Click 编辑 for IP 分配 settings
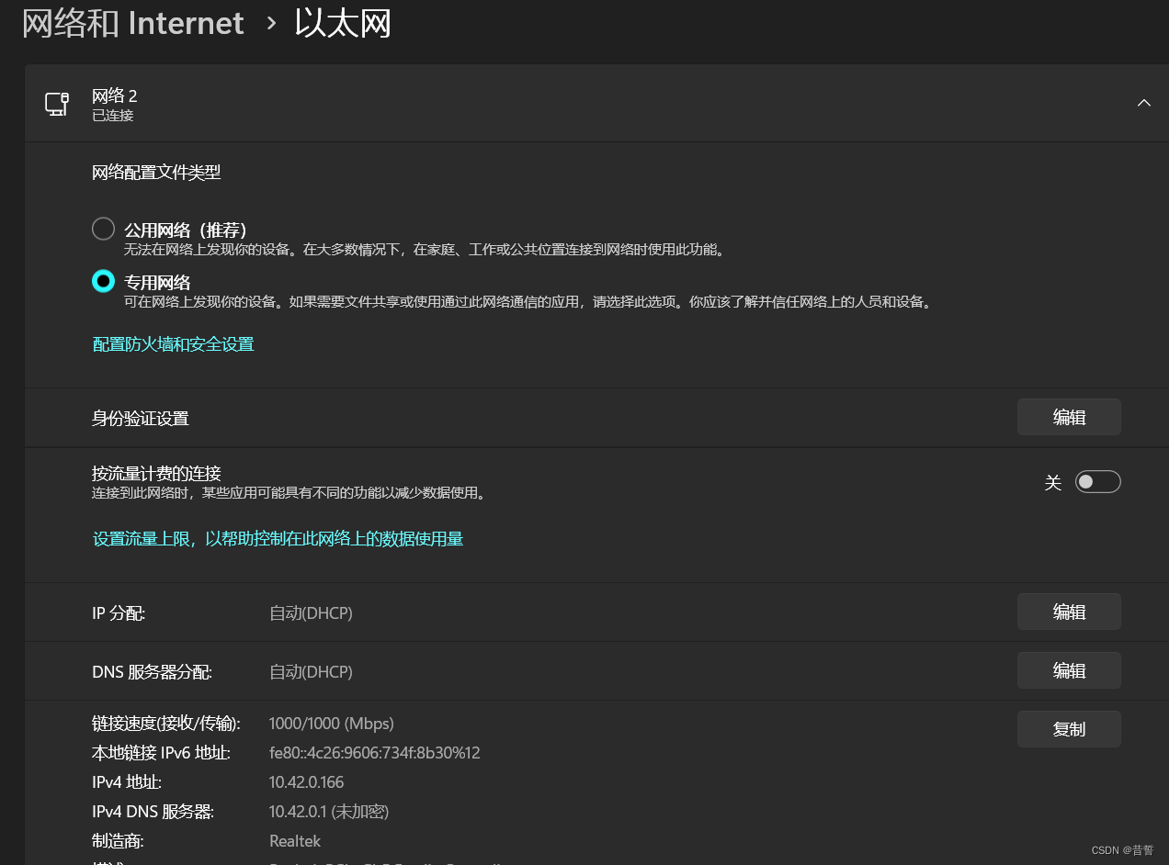Screen dimensions: 1169x865 [1068, 612]
